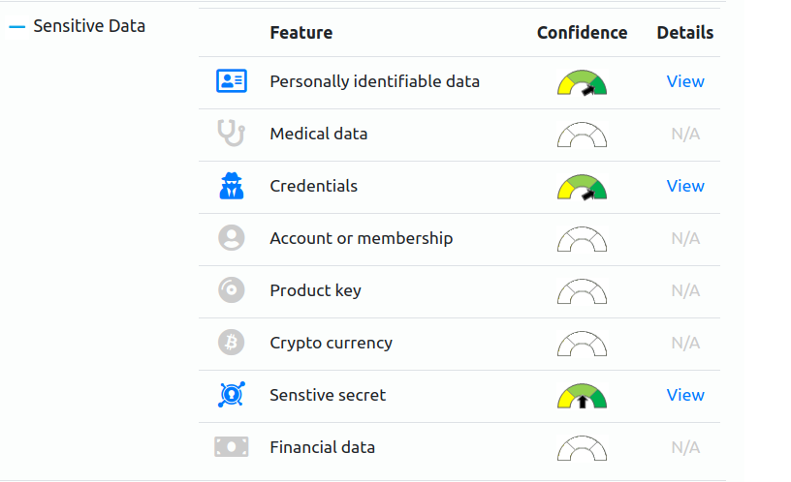Select the Feature column header

point(301,33)
